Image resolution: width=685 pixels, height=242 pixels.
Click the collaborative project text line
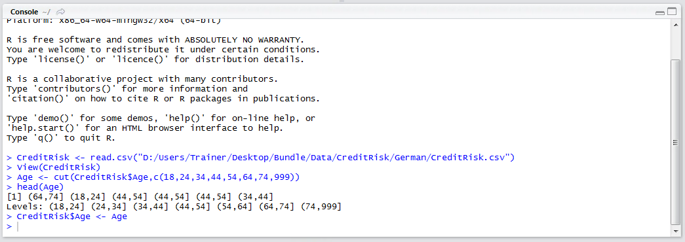(x=142, y=79)
